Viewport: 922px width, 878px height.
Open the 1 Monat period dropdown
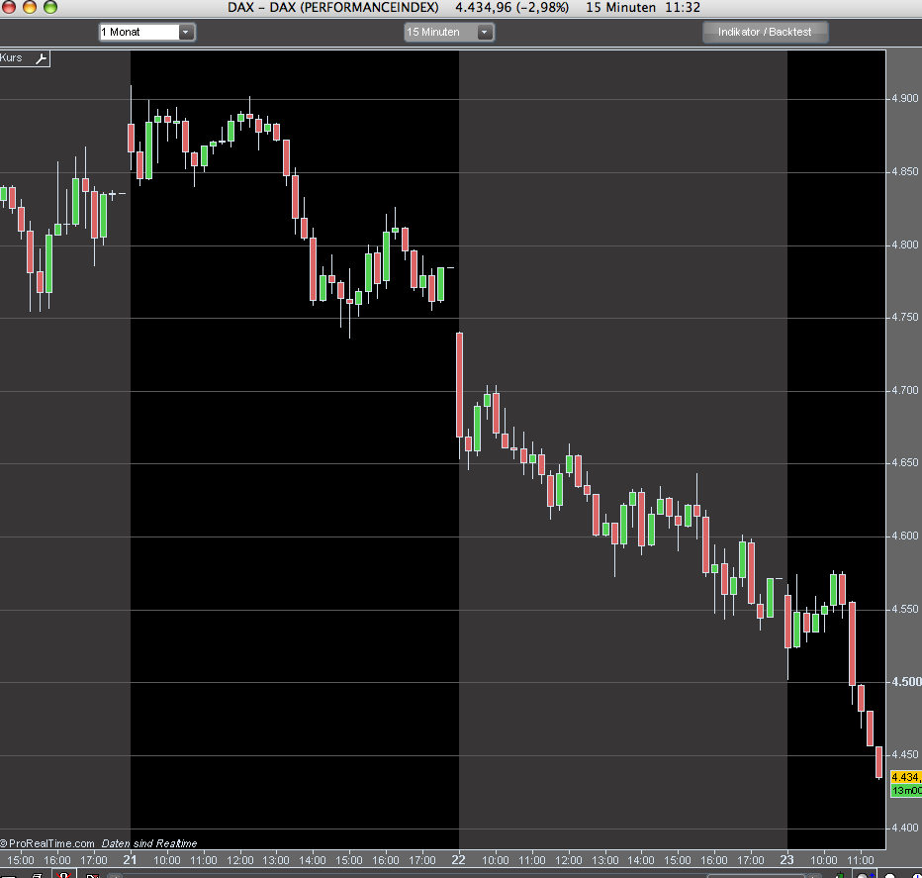146,32
